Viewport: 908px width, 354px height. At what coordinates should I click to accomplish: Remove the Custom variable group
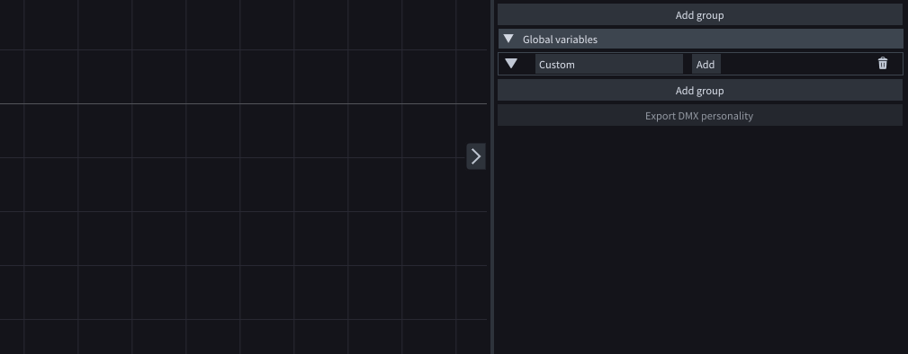883,64
